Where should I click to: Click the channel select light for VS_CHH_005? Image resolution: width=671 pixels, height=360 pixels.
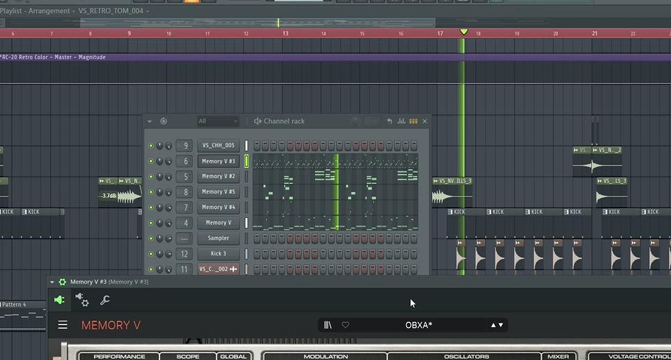click(x=246, y=146)
